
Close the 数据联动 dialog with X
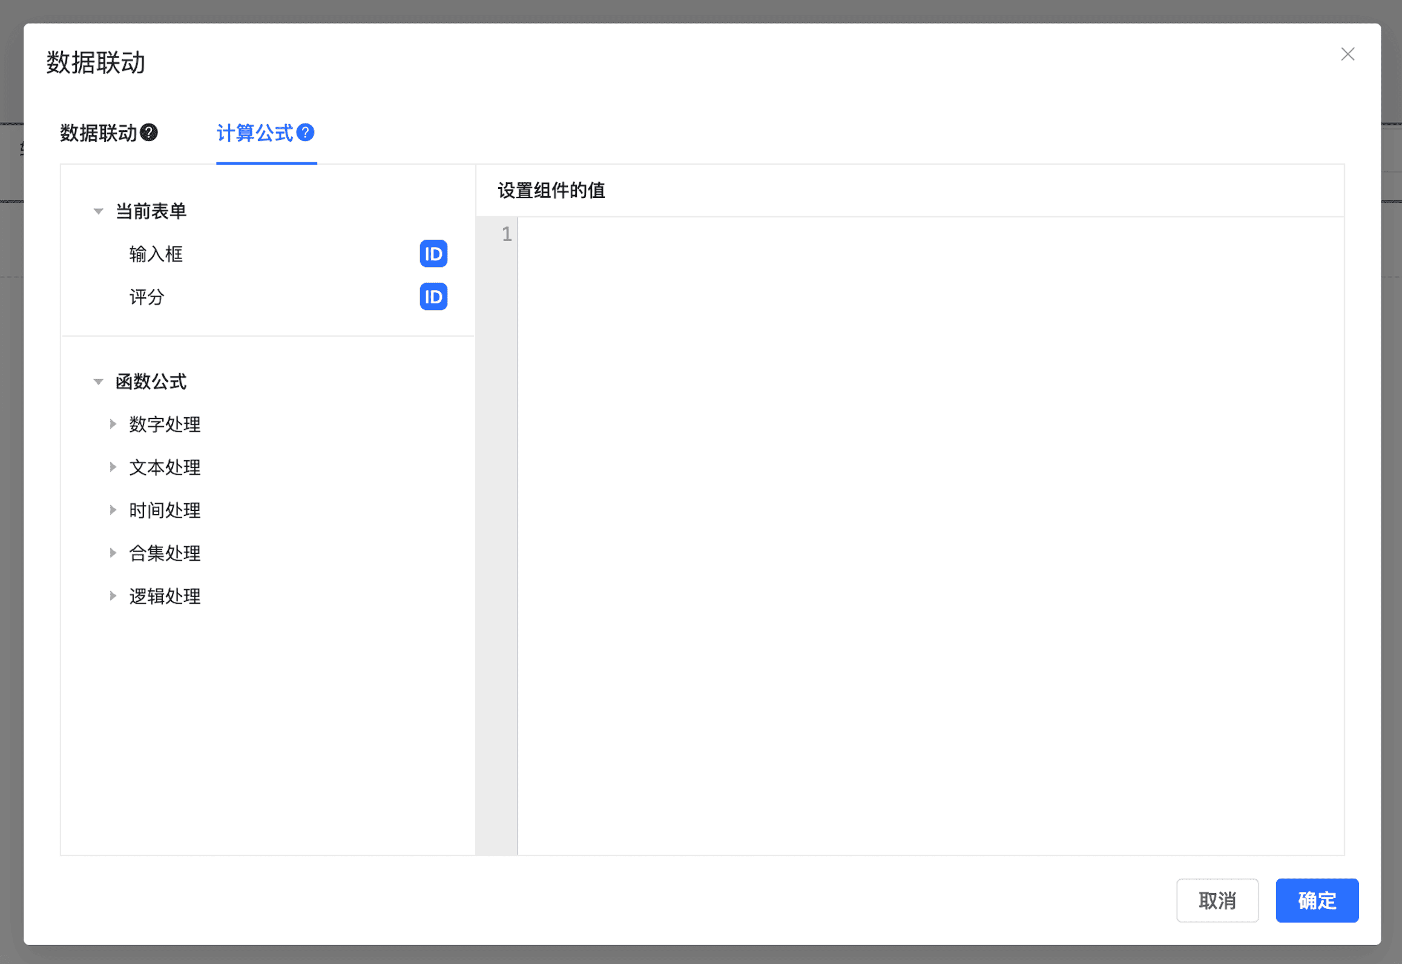(x=1348, y=54)
